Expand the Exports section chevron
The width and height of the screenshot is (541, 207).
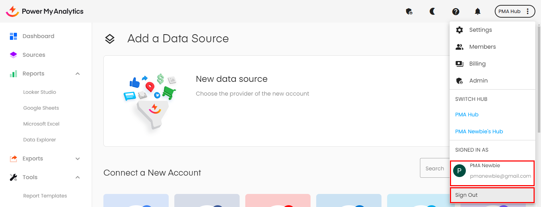tap(78, 159)
